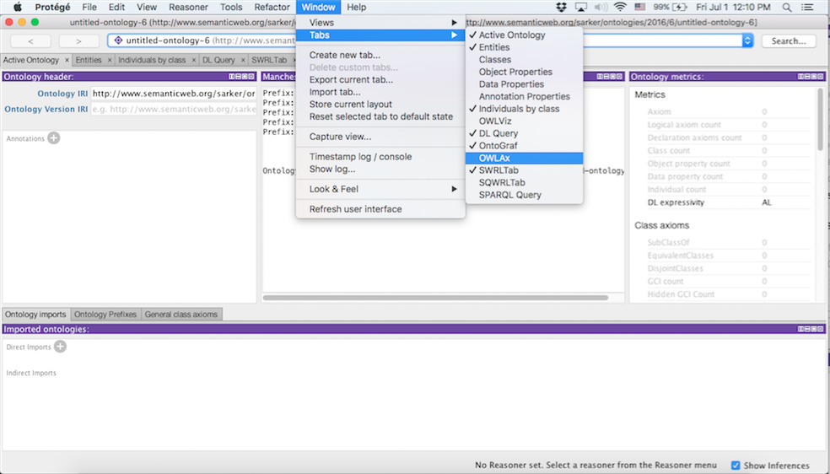Open the Notification Center list icon
Image resolution: width=830 pixels, height=474 pixels.
(x=807, y=7)
